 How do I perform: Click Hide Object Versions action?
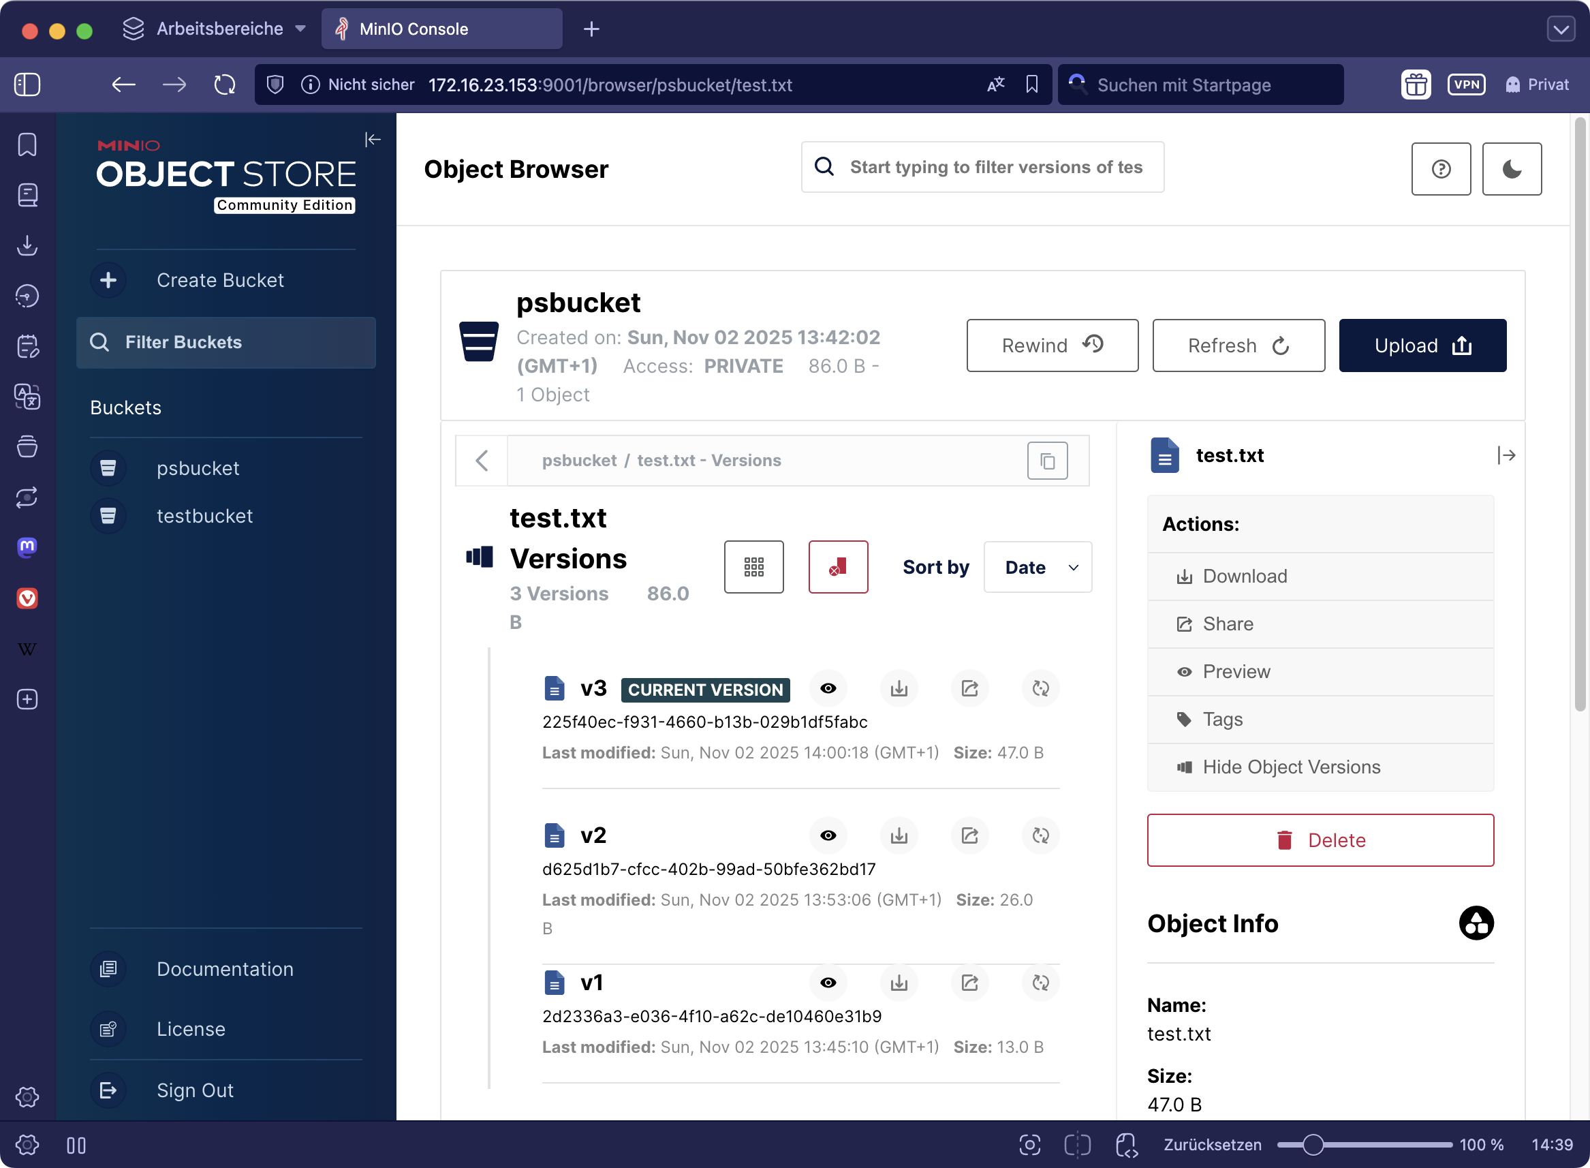tap(1290, 767)
